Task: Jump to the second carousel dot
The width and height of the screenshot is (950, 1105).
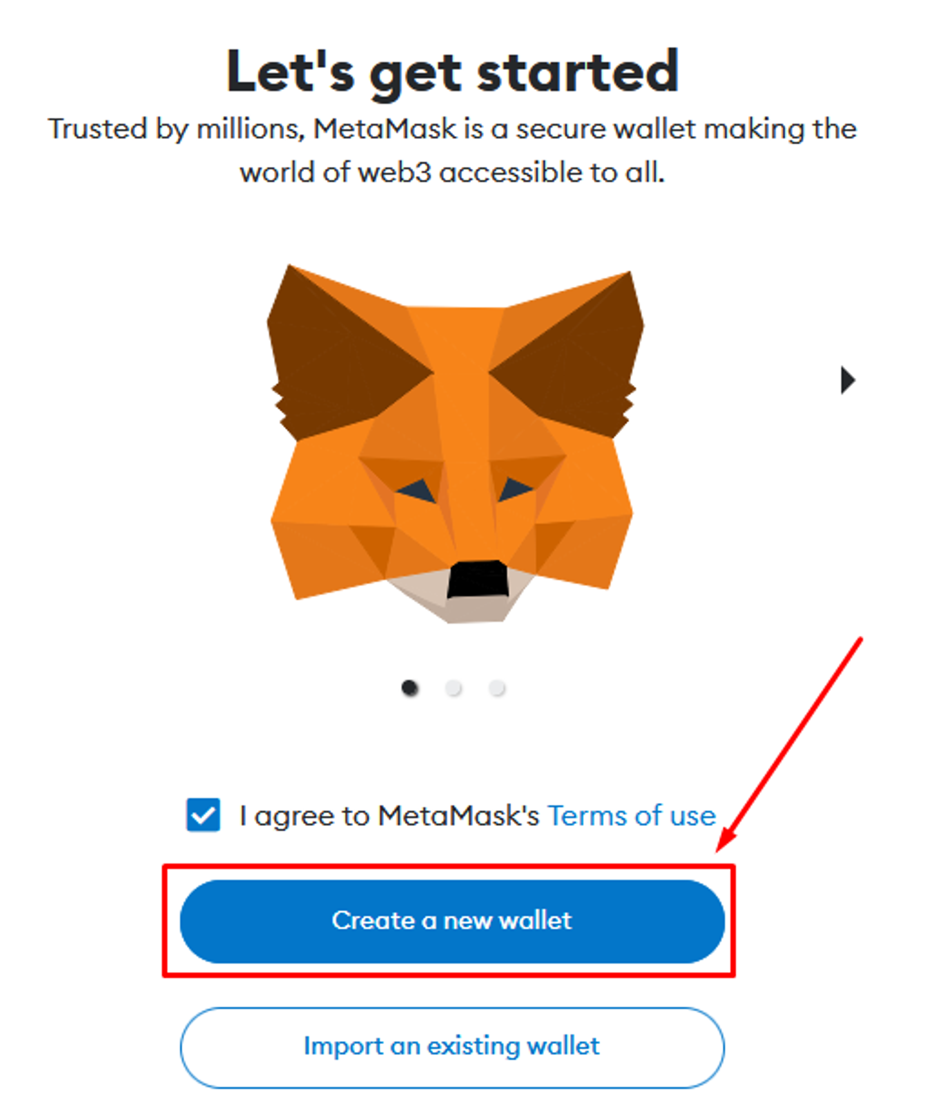Action: pyautogui.click(x=453, y=688)
